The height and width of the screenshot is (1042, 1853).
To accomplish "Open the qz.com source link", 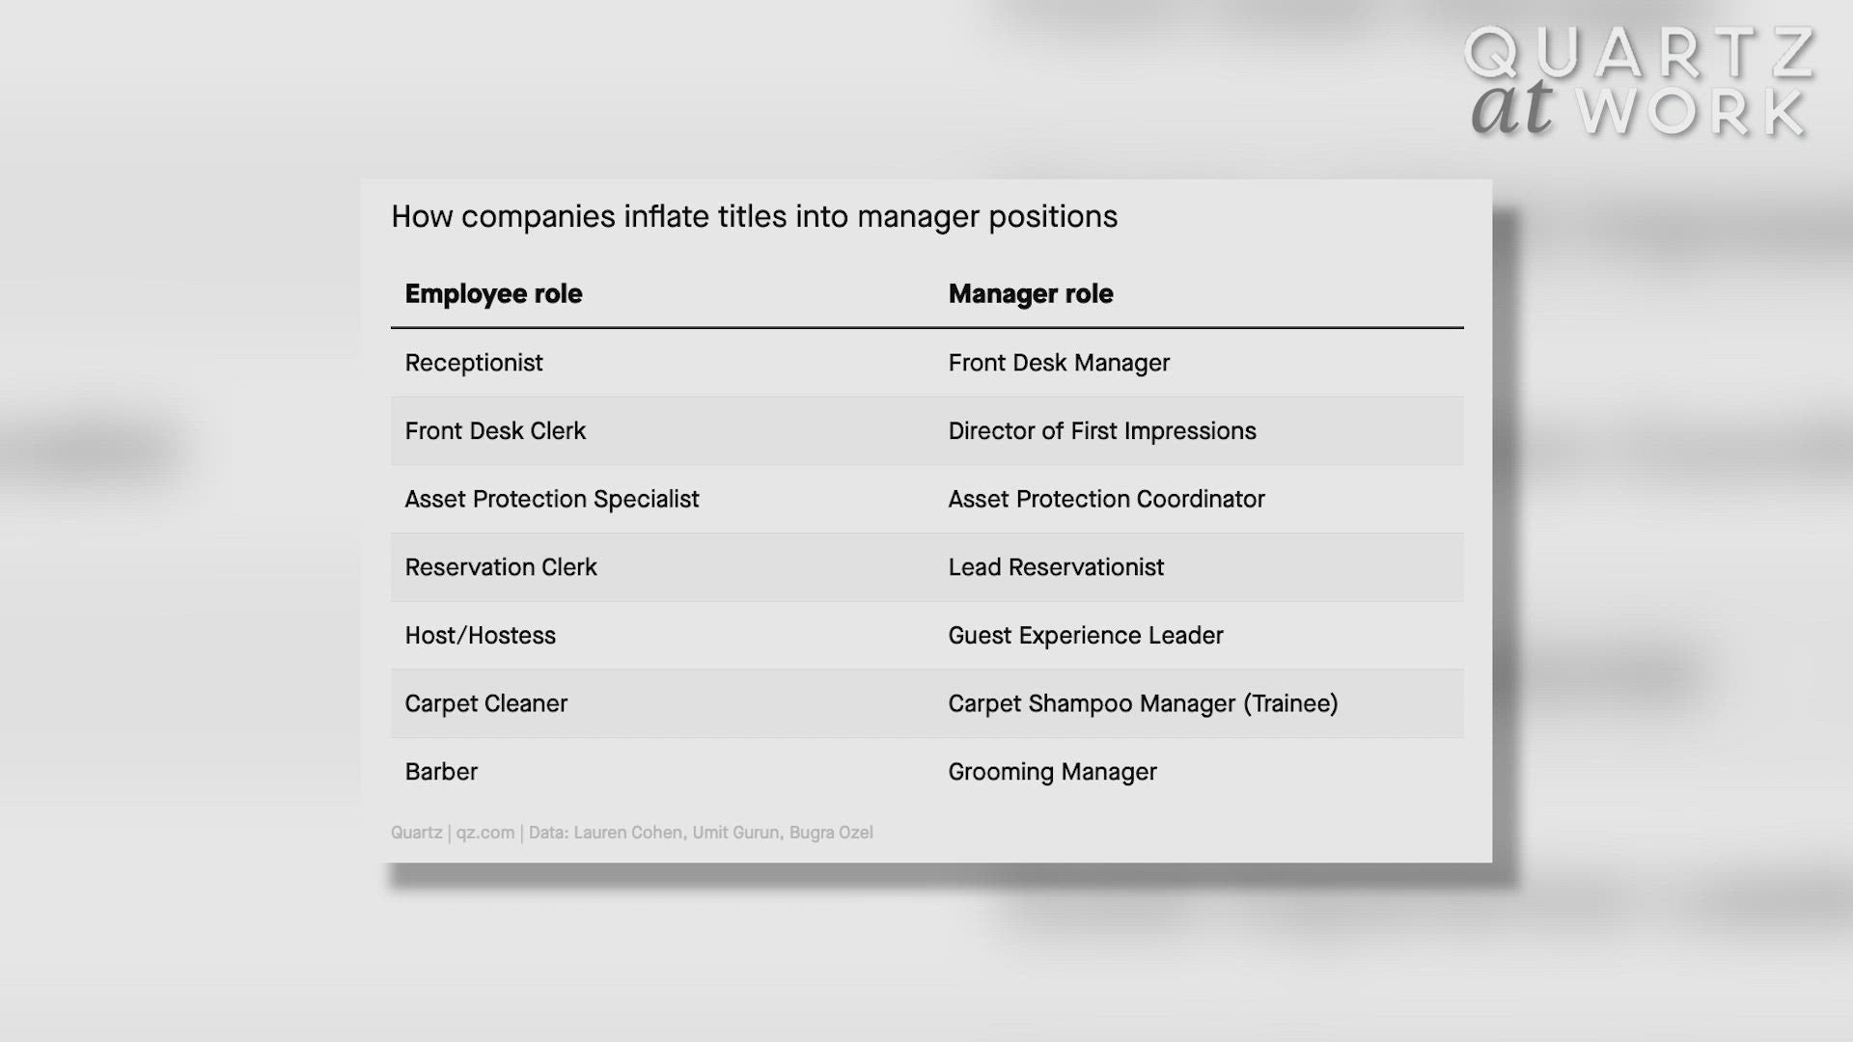I will coord(485,833).
